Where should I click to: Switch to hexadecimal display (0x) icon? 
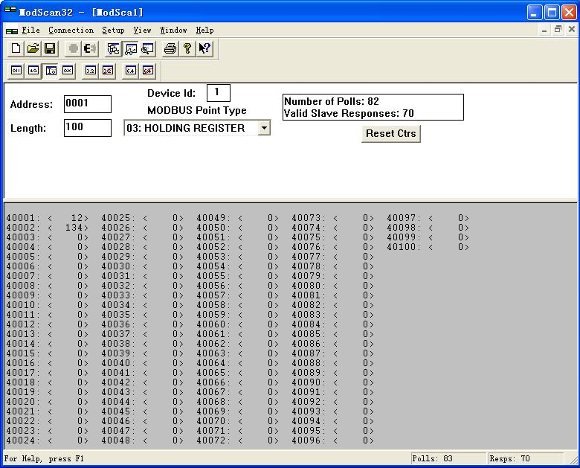[68, 71]
